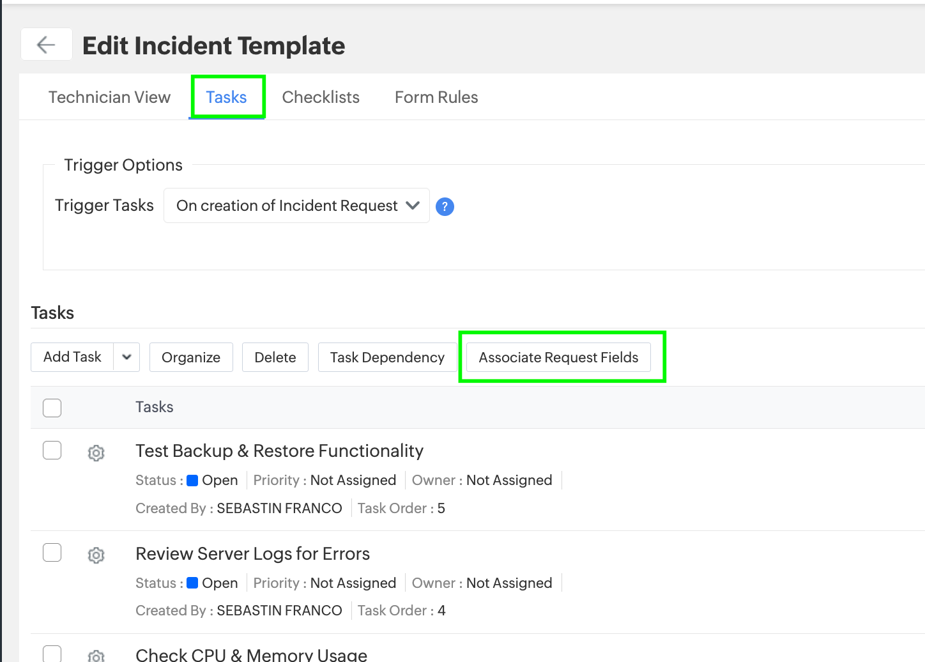The image size is (925, 662).
Task: Select the Review Server Logs for Errors checkbox
Action: tap(52, 553)
